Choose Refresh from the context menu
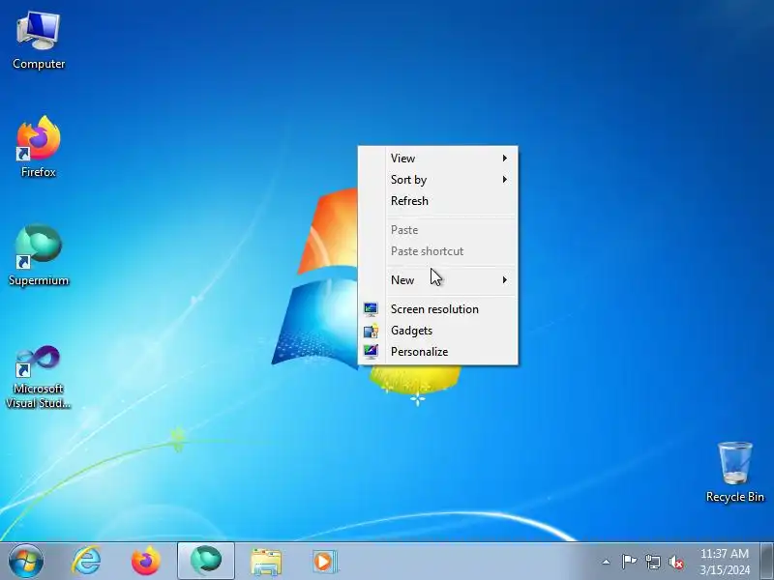The height and width of the screenshot is (580, 774). point(438,201)
